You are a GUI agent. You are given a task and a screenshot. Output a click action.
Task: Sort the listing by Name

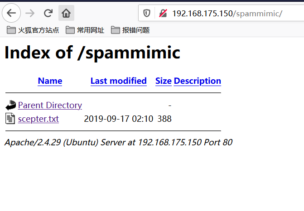[50, 81]
